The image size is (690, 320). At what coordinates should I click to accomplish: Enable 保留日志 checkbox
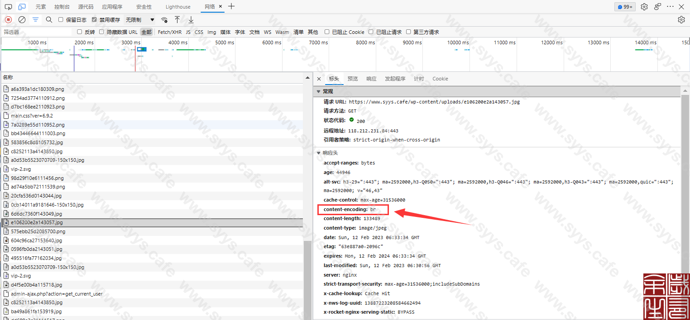[x=61, y=19]
